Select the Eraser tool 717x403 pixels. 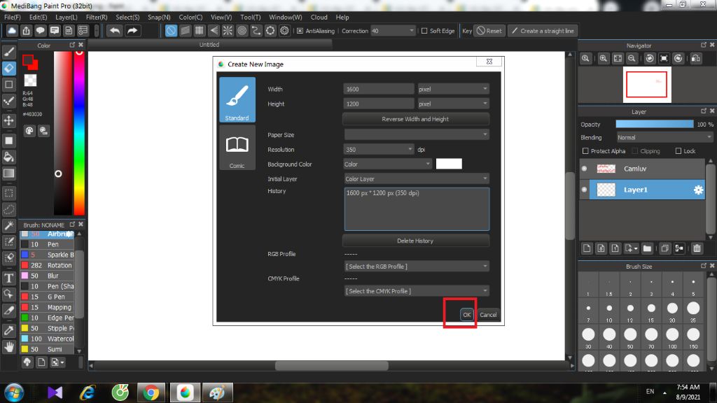click(8, 68)
